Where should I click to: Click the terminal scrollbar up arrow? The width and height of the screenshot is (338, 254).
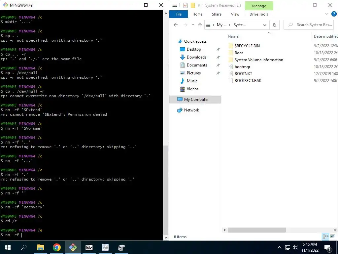point(166,13)
